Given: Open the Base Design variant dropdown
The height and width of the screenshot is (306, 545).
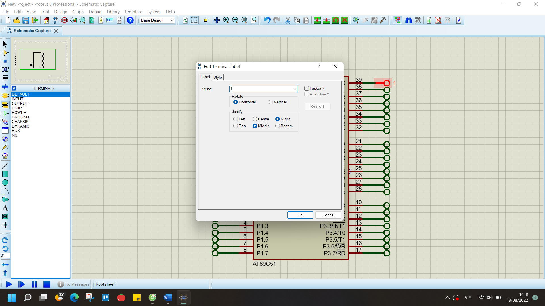Looking at the screenshot, I should coord(172,20).
